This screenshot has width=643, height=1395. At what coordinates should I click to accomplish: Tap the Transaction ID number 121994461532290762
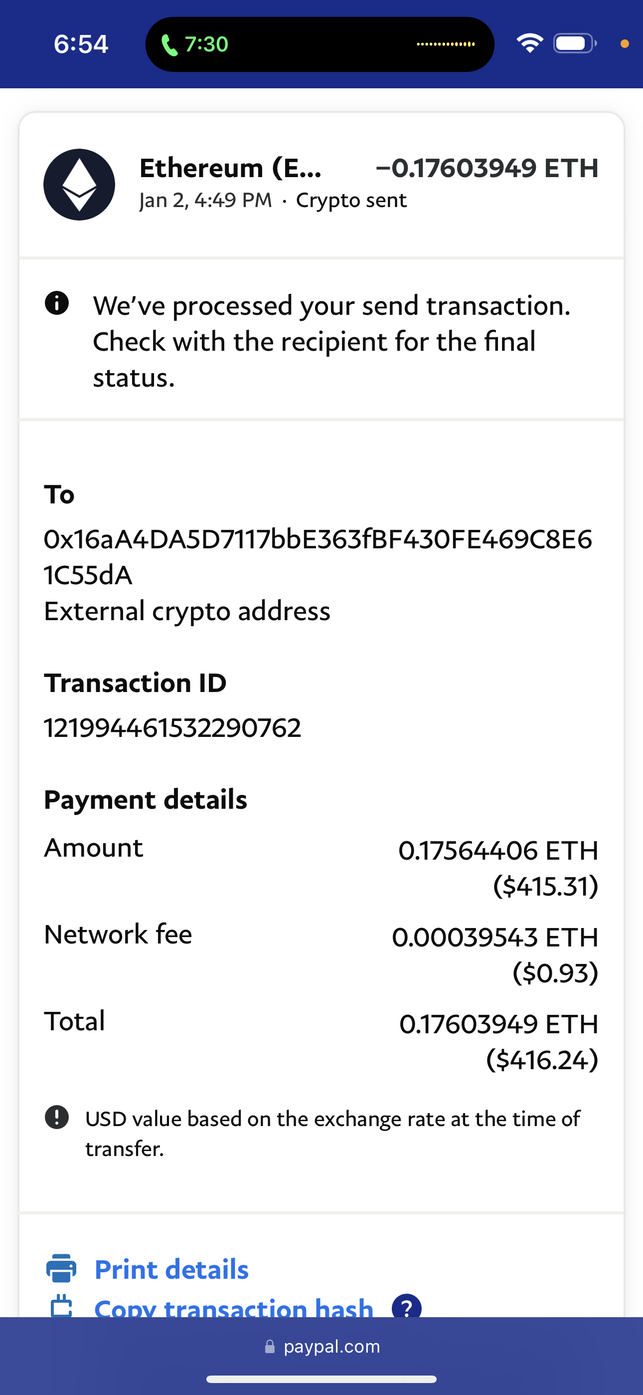pos(172,727)
